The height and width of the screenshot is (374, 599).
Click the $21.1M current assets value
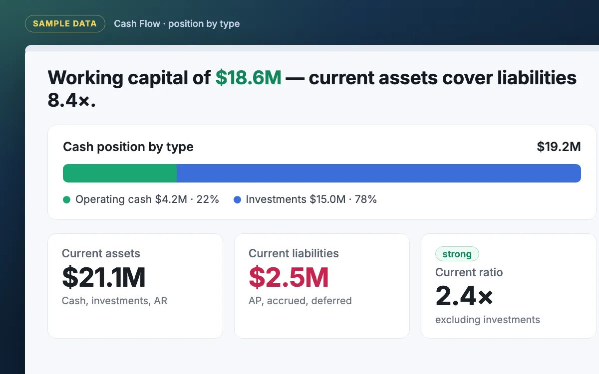(104, 278)
